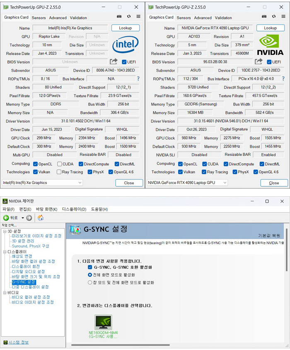Click Close button in Intel GPU-Z window

(x=129, y=183)
